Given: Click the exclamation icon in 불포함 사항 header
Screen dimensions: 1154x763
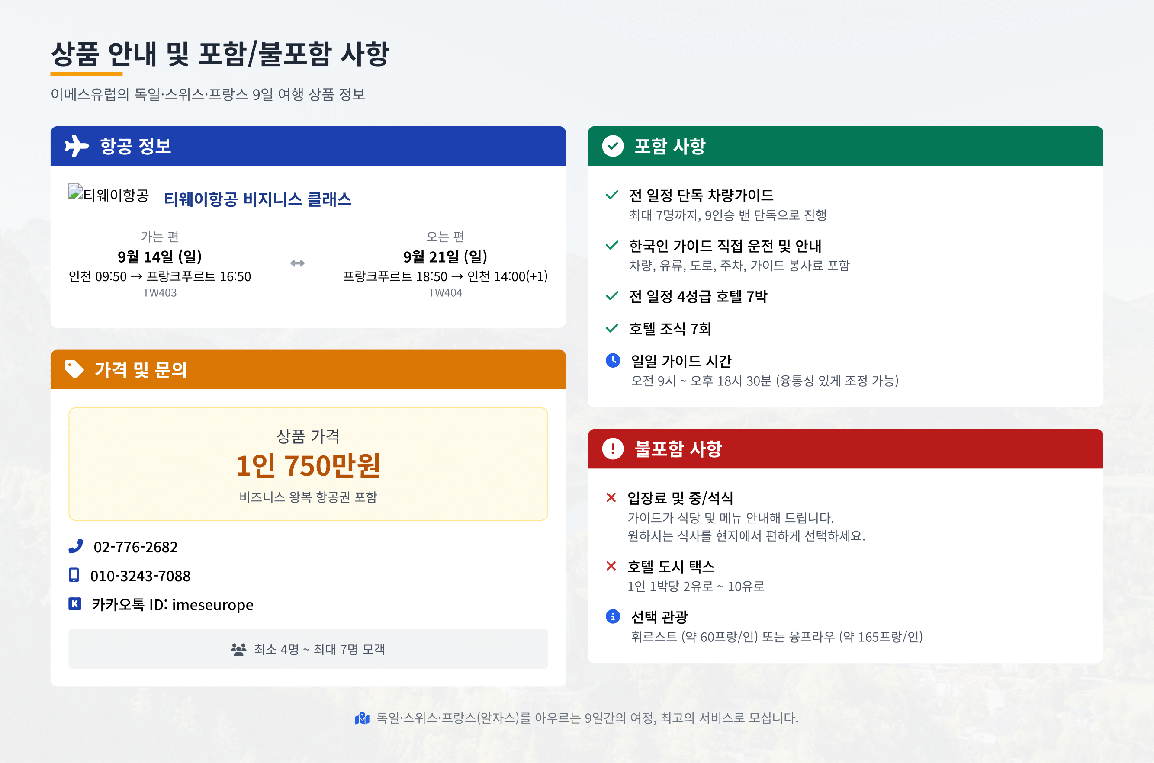Looking at the screenshot, I should click(x=612, y=449).
